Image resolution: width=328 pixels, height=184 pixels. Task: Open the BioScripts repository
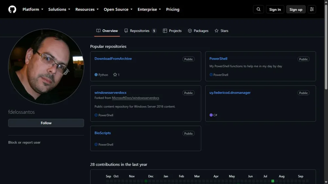(102, 133)
